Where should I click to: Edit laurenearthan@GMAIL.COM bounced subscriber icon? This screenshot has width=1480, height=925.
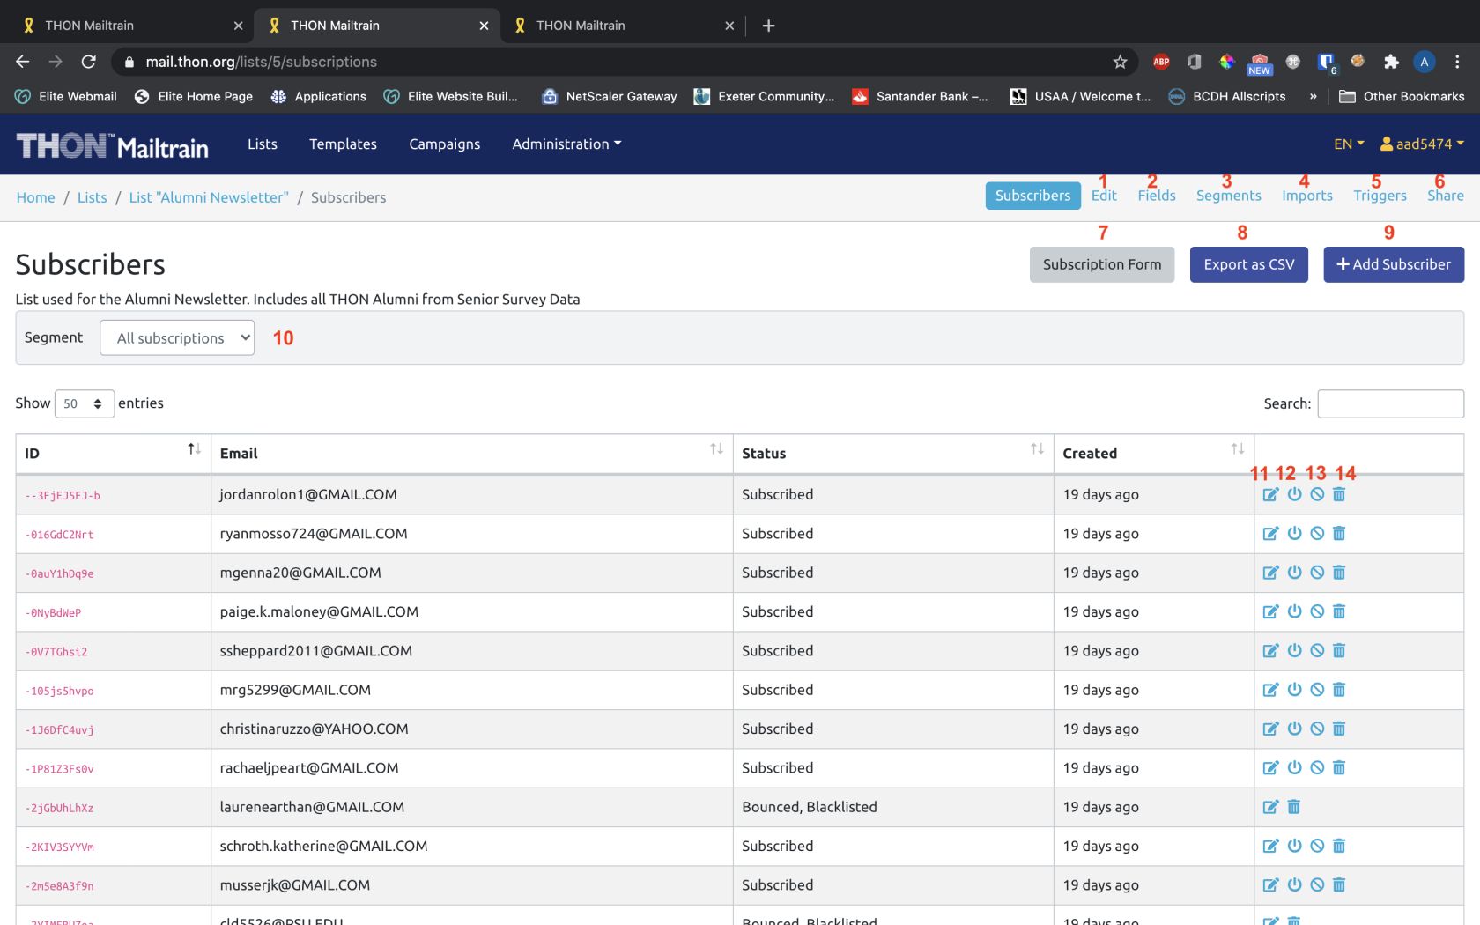1270,807
